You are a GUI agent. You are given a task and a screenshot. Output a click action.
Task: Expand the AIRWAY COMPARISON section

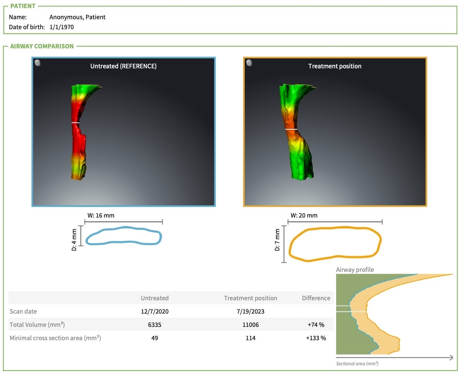coord(42,46)
